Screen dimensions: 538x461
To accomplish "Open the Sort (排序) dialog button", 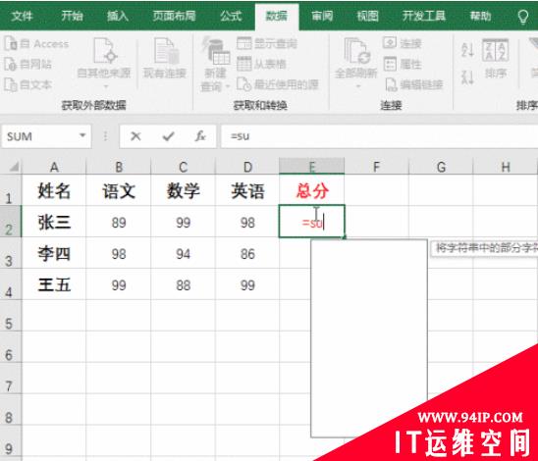I will point(496,58).
